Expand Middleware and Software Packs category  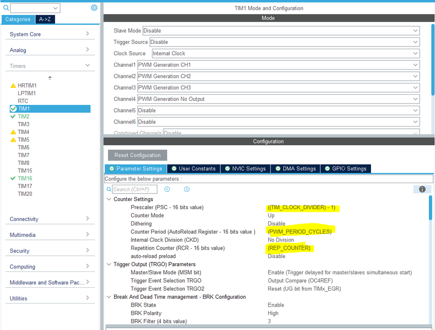[50, 283]
